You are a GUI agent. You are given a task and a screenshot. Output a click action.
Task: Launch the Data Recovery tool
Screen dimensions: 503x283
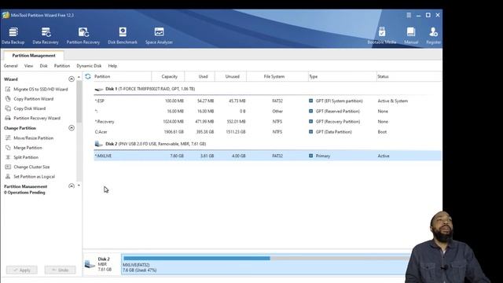[46, 35]
